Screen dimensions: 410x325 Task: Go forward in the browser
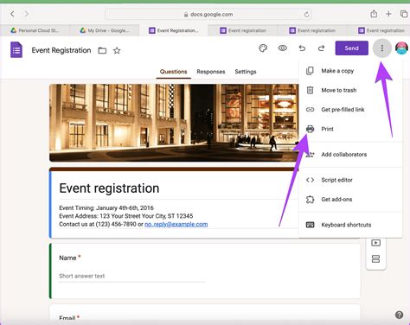(27, 14)
